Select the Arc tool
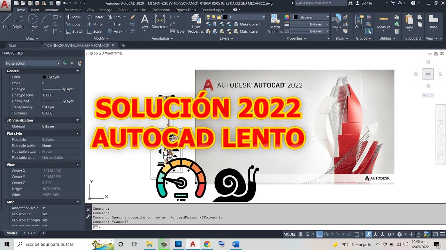The image size is (446, 250). click(46, 22)
